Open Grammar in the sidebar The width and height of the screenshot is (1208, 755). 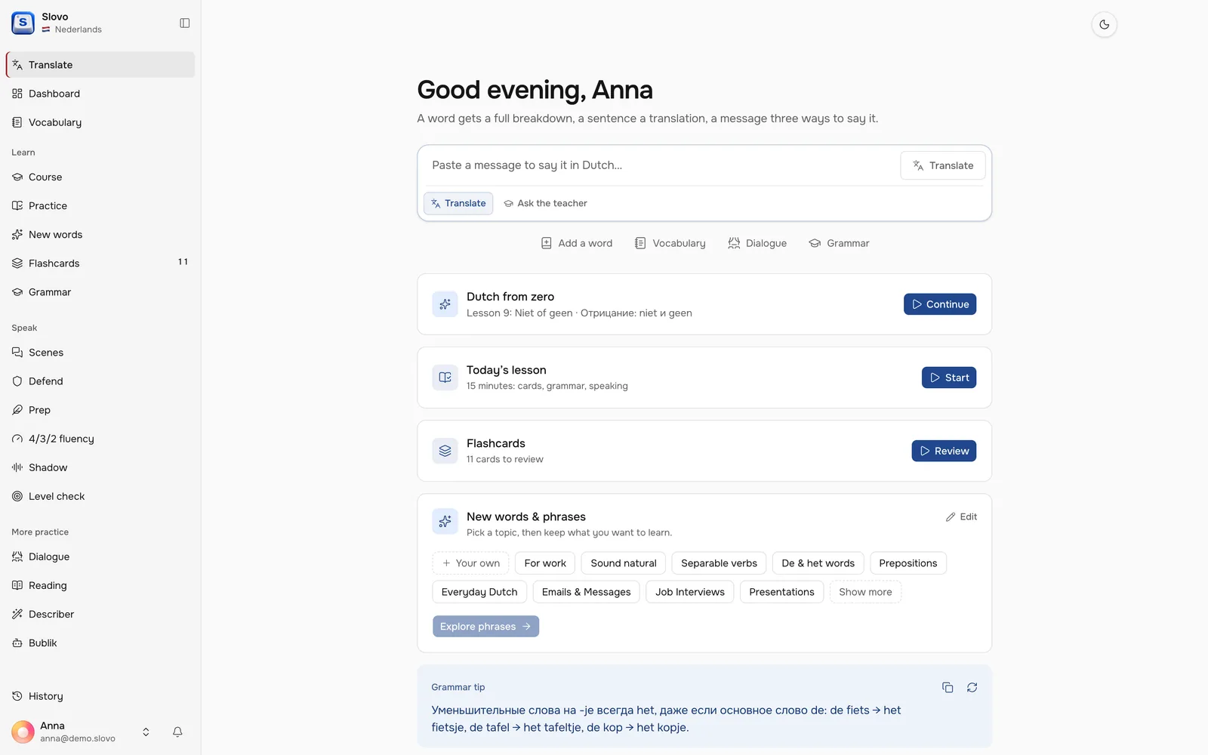pyautogui.click(x=100, y=292)
